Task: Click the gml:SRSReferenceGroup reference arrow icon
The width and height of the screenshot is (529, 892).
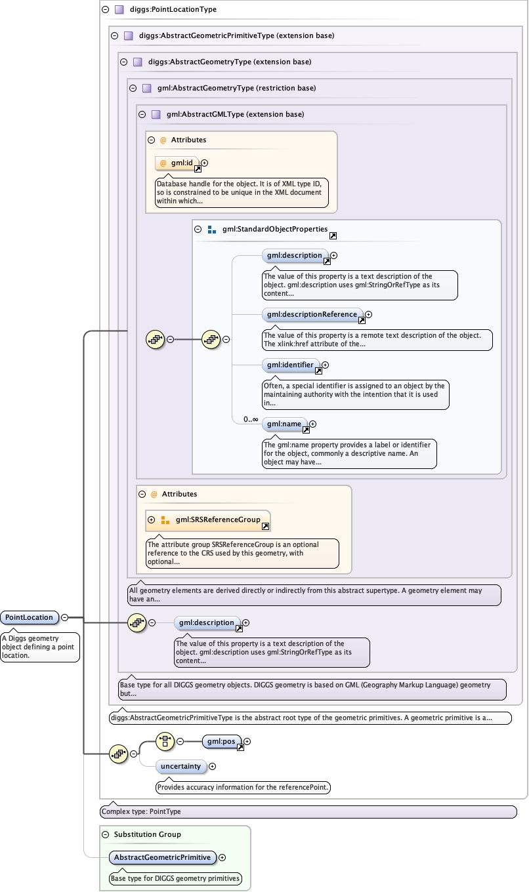Action: 265,526
